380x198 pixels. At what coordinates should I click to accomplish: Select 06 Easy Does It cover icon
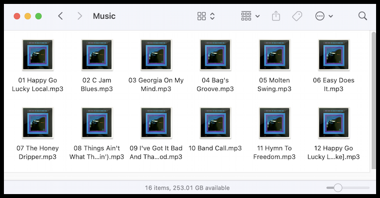333,55
